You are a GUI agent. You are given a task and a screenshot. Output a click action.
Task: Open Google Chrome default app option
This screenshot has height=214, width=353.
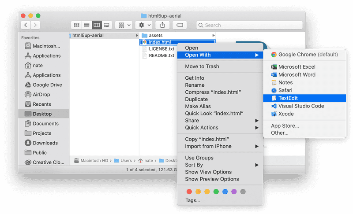coord(308,55)
